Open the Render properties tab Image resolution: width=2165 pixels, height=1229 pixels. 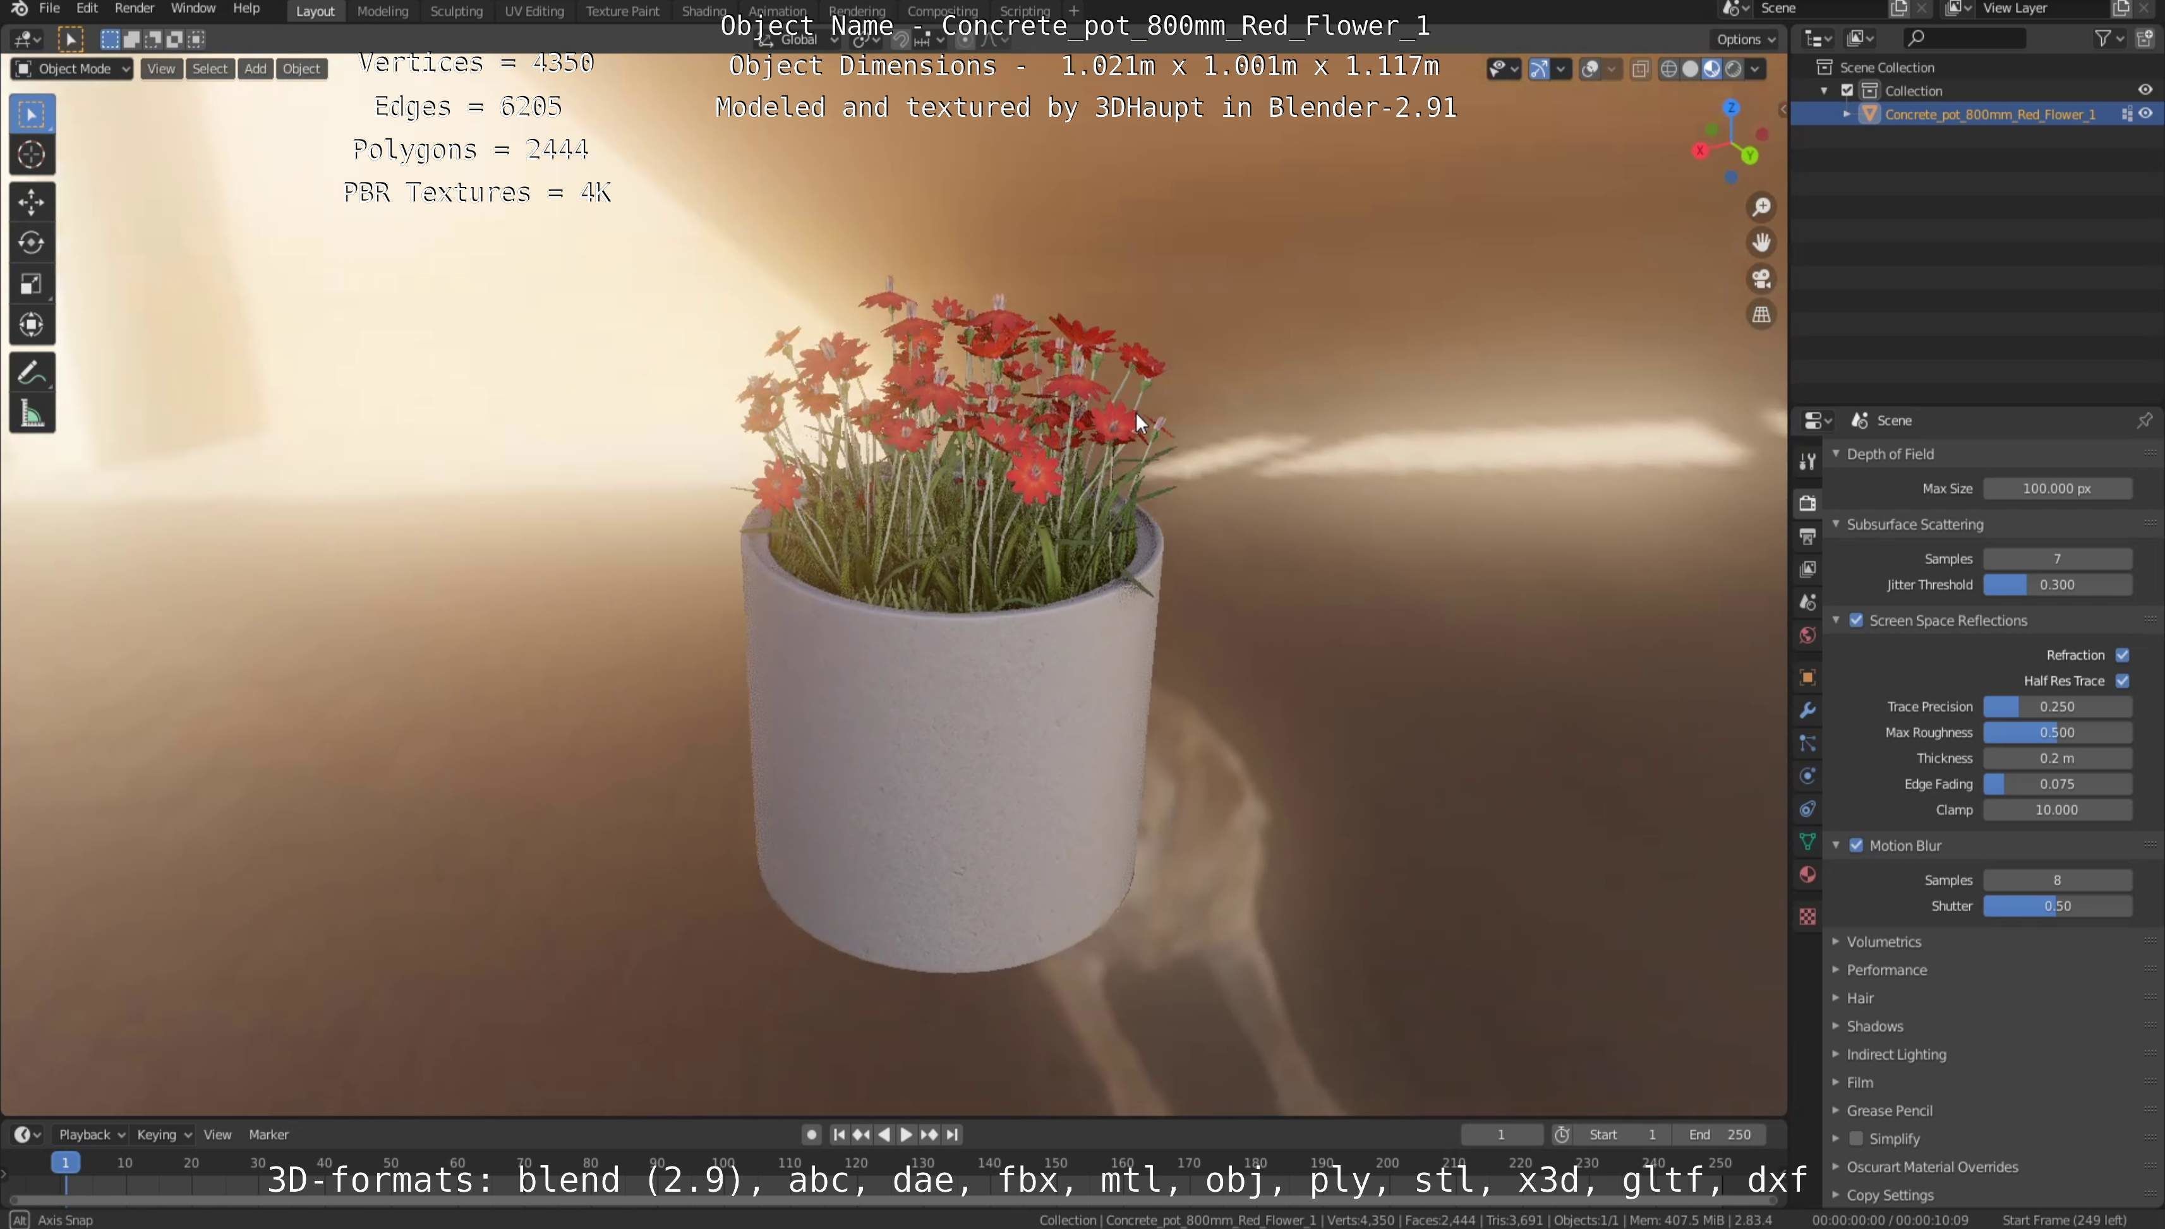tap(1807, 503)
